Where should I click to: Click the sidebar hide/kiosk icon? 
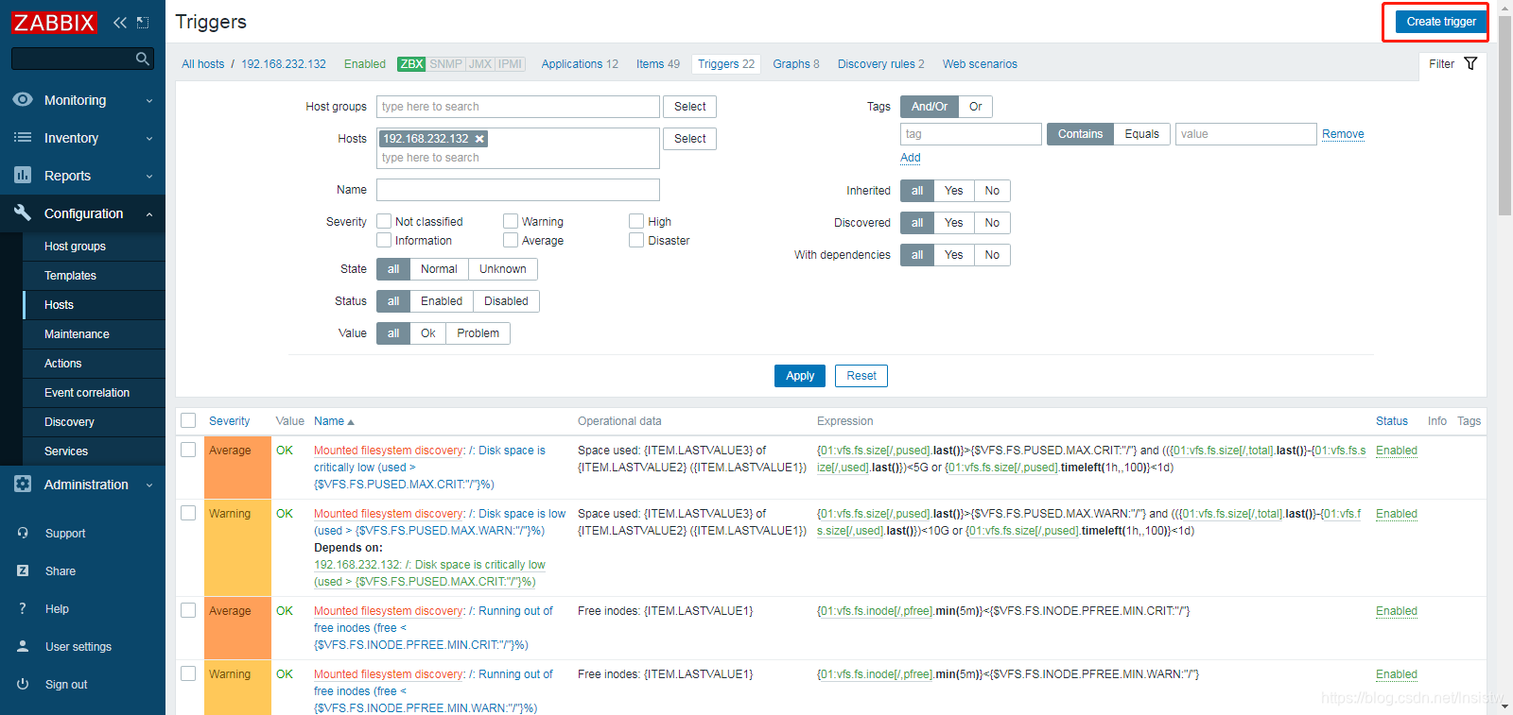(143, 22)
